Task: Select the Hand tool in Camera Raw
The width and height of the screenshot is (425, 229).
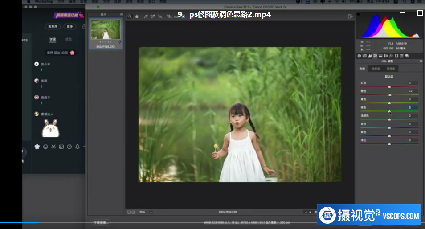Action: click(x=137, y=16)
